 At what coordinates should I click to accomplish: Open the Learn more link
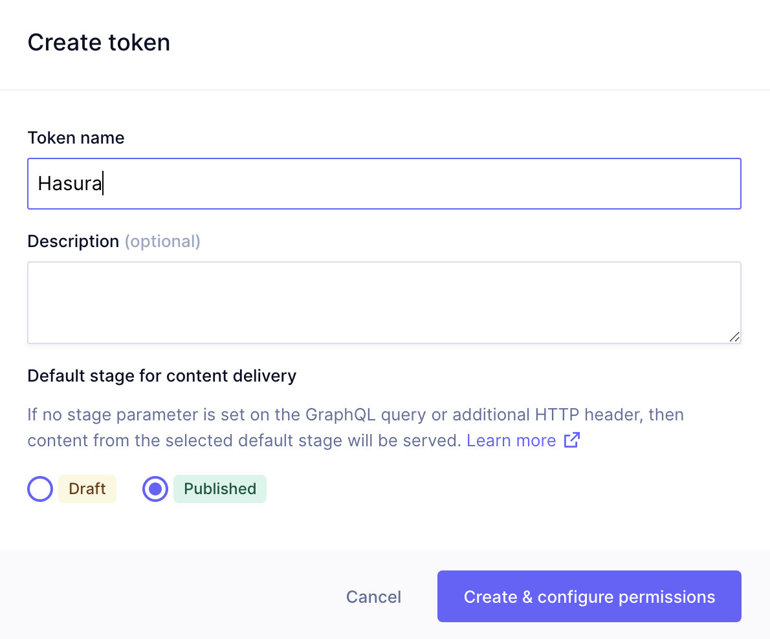pos(511,440)
